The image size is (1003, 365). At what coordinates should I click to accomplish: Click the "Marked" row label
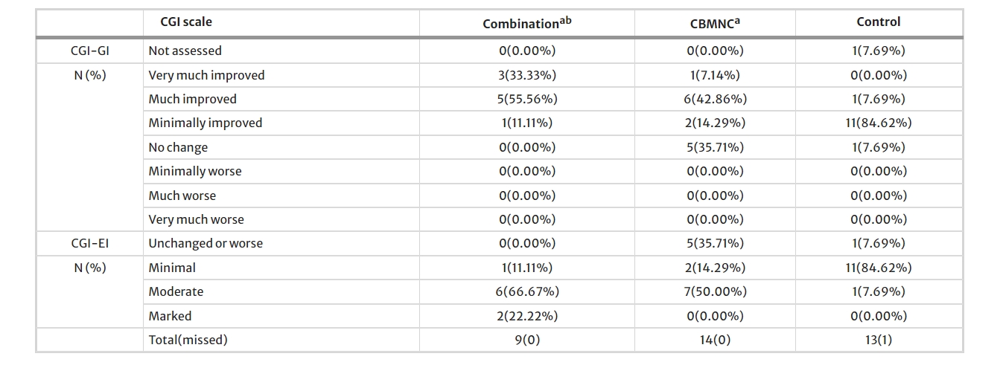[170, 315]
